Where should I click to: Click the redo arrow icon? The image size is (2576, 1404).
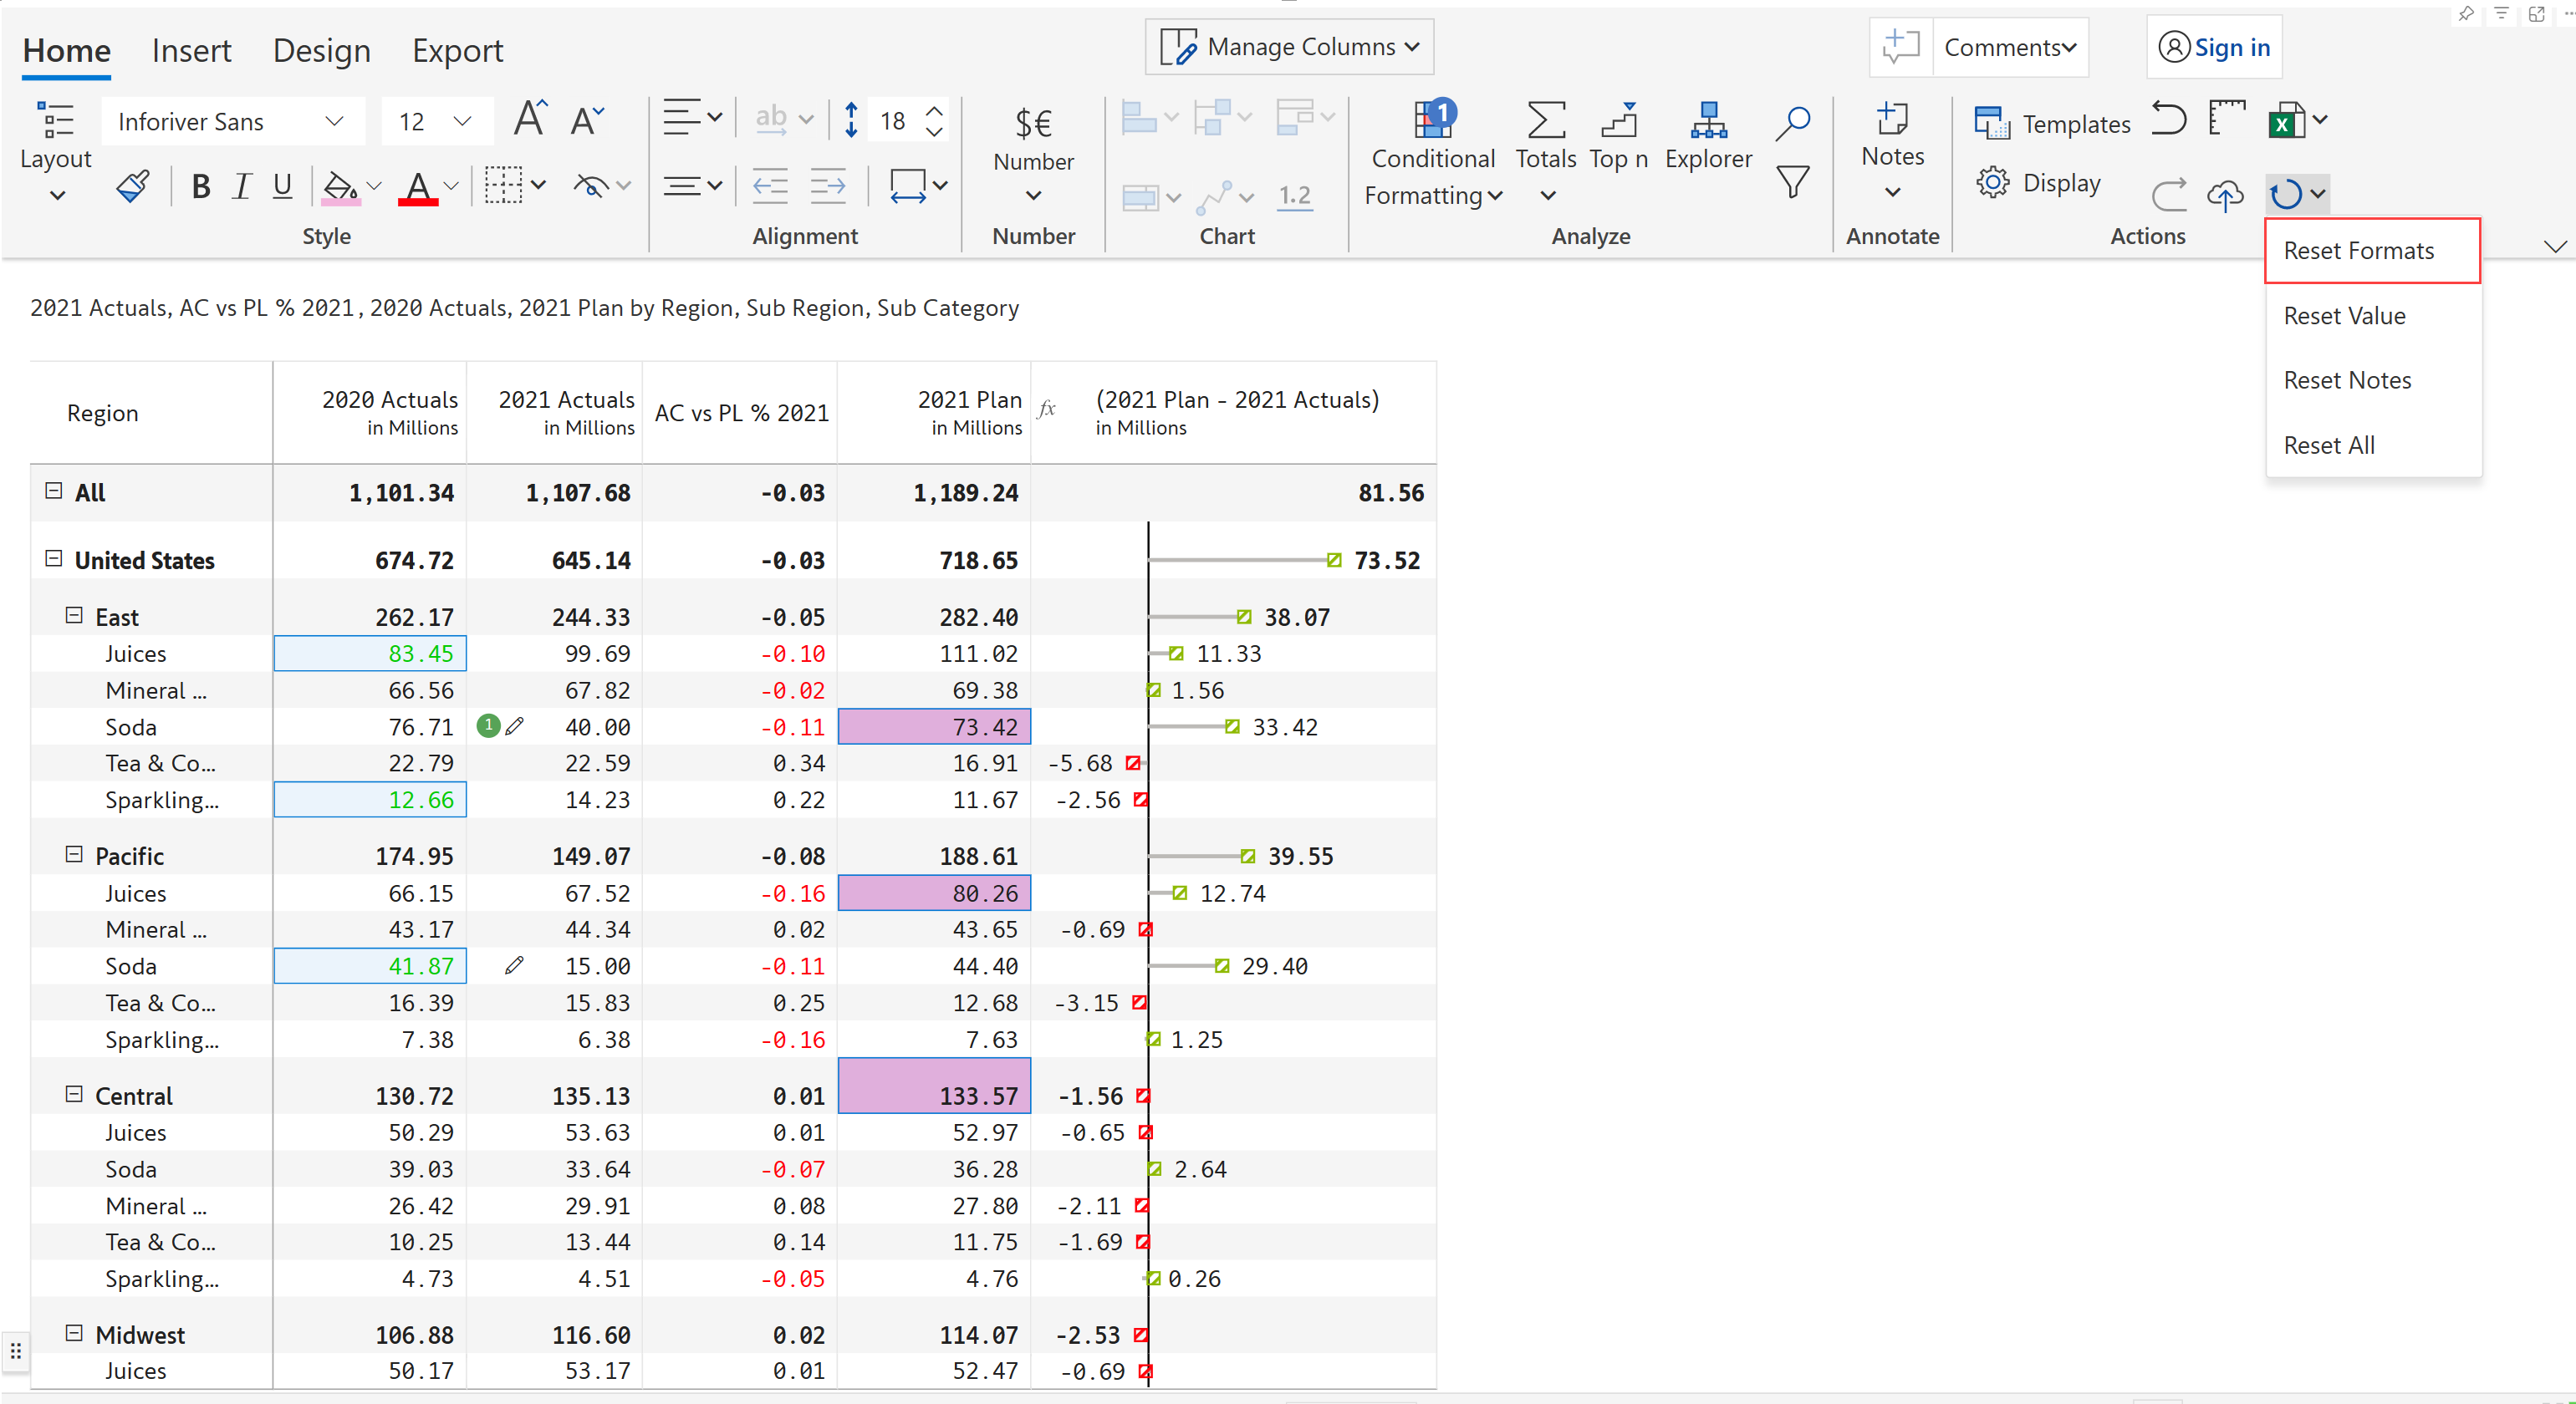pyautogui.click(x=2168, y=193)
